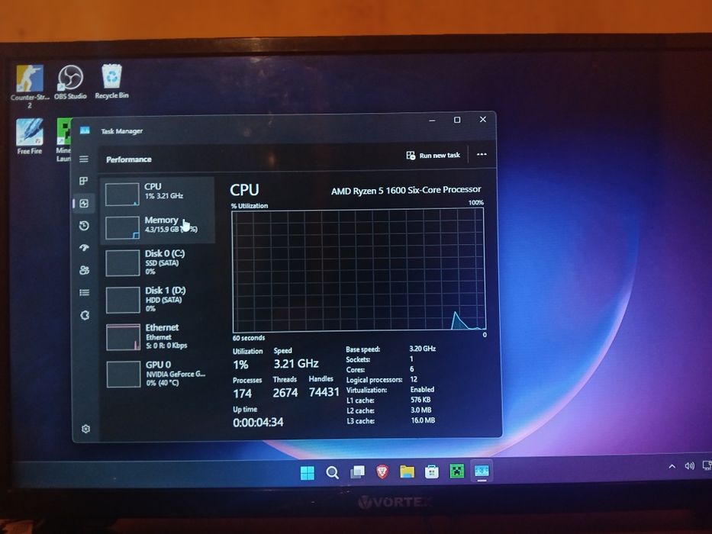Screen dimensions: 712x534
Task: Click the Logical processors value 12
Action: pos(414,379)
